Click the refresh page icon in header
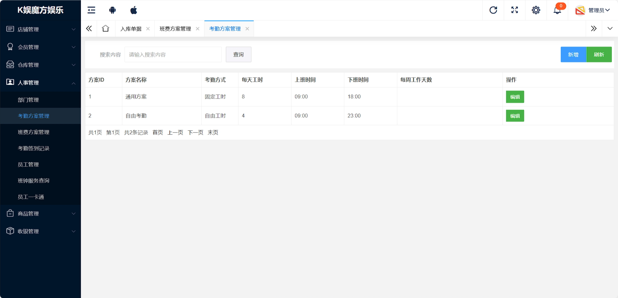Screen dimensions: 618x298 tap(493, 10)
